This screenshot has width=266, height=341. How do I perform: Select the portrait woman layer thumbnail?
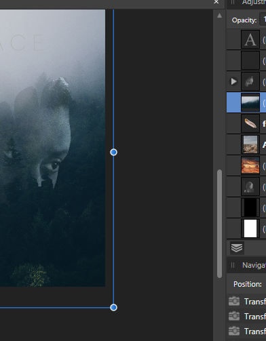(x=250, y=186)
